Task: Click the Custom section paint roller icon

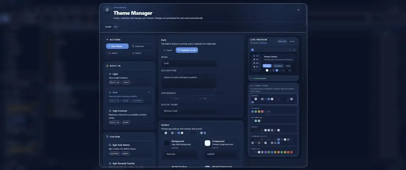Action: point(107,137)
